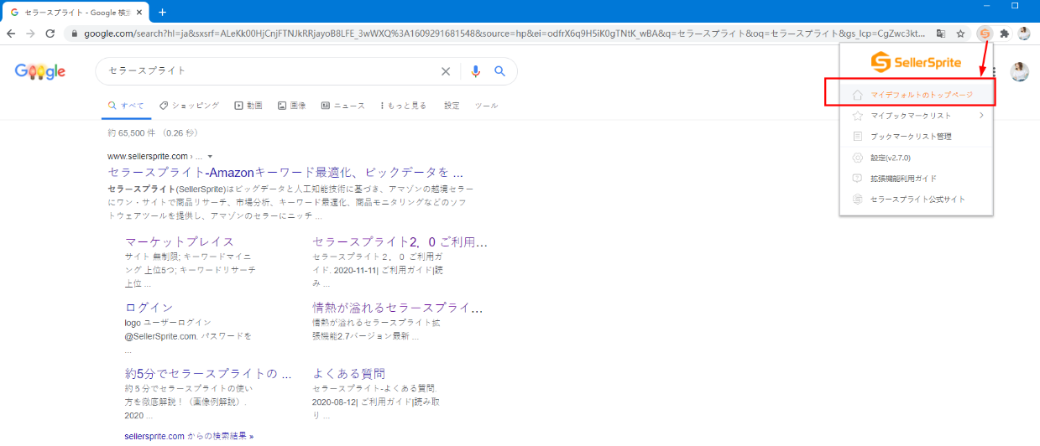Expand the arrow next to www.sellersprite.com
This screenshot has height=446, width=1040.
210,157
